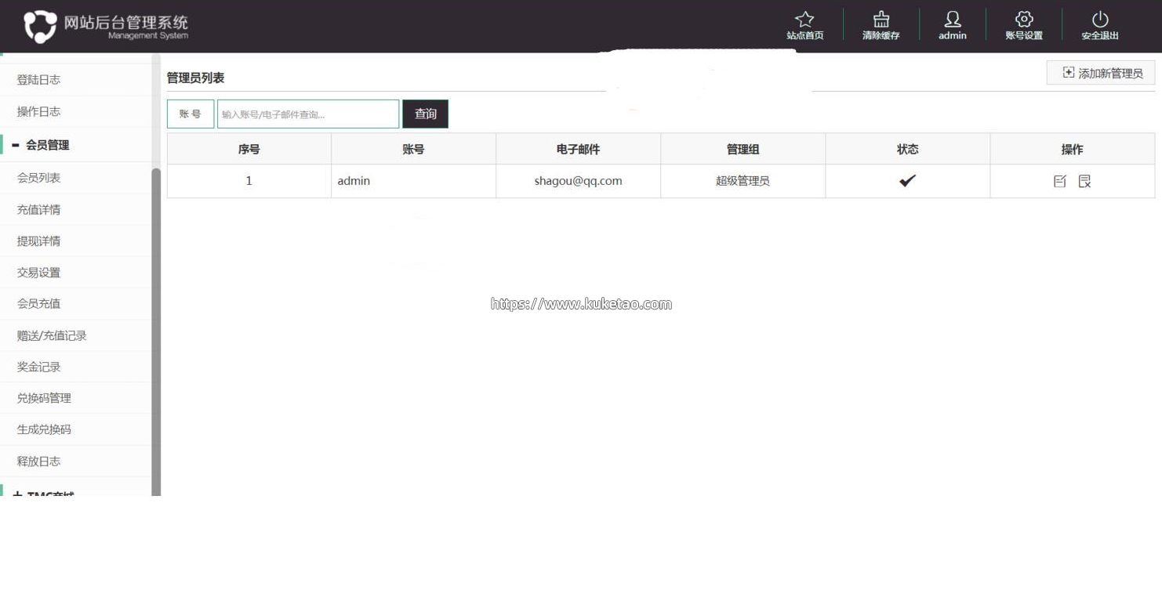
Task: Click the 账号 column header
Action: click(413, 149)
